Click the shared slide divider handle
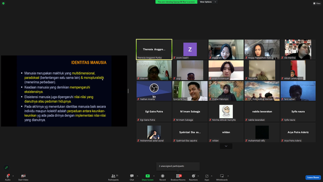Image resolution: width=323 pixels, height=182 pixels. [128, 91]
